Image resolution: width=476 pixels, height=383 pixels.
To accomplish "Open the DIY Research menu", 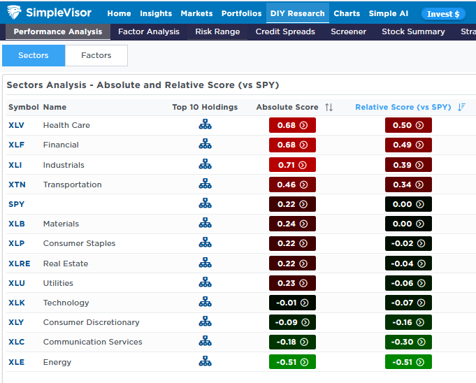I will 298,13.
